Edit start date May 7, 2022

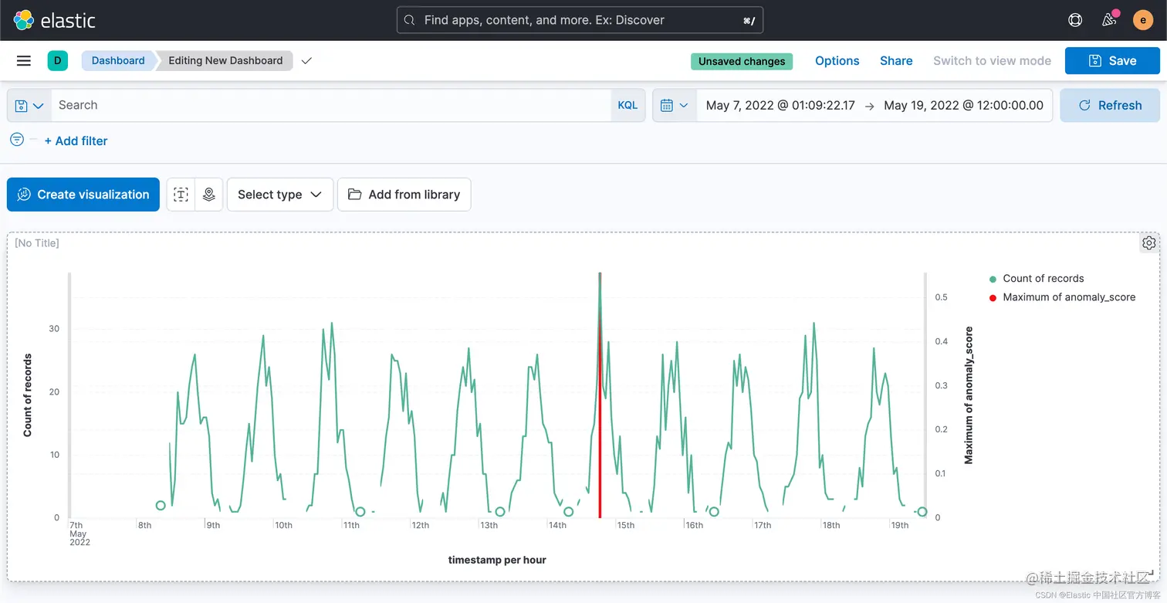(780, 105)
